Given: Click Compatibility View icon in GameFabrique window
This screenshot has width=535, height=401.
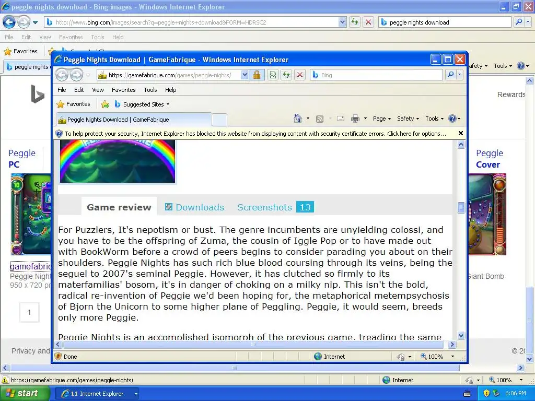Looking at the screenshot, I should [x=273, y=75].
